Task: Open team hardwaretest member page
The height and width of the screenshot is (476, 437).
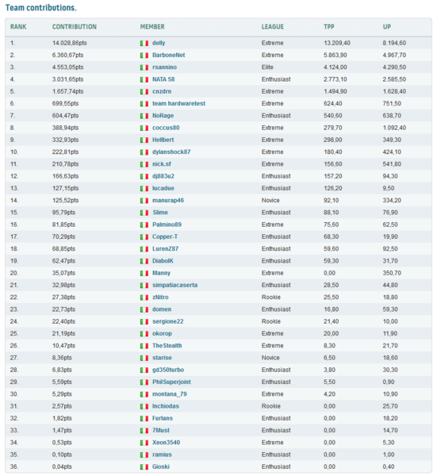Action: (x=178, y=103)
